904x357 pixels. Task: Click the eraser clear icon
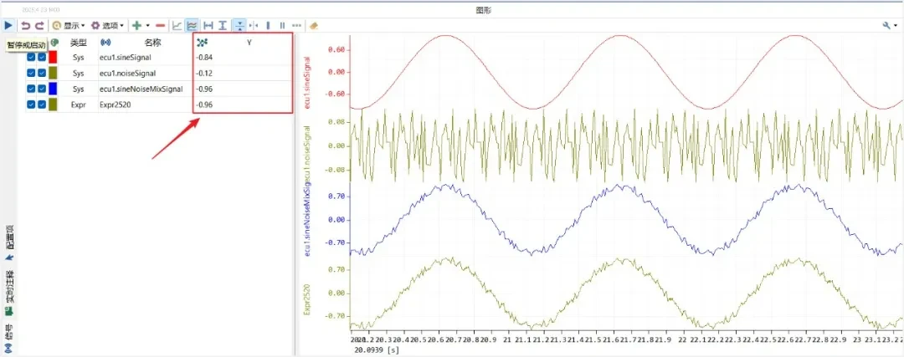tap(314, 25)
